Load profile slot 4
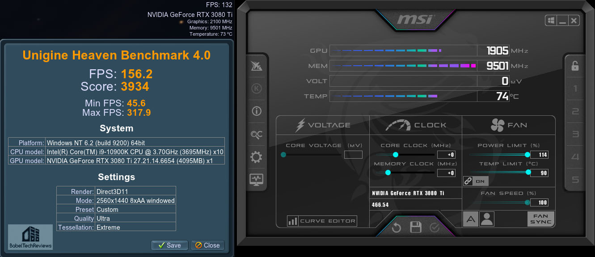The height and width of the screenshot is (257, 595). point(575,157)
